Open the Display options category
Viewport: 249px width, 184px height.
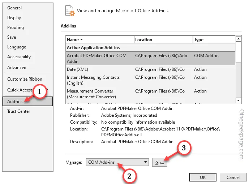coord(14,18)
